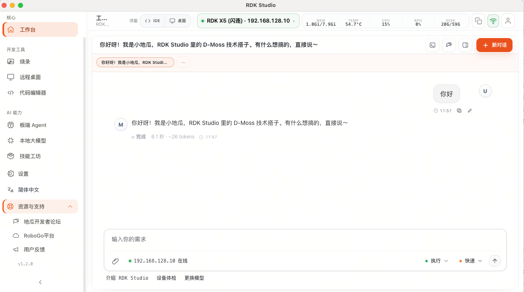The width and height of the screenshot is (524, 292).
Task: Click the U user avatar
Action: click(485, 91)
